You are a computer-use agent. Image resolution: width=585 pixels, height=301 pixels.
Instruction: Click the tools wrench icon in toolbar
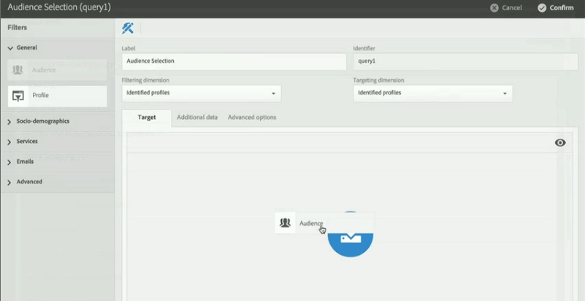[128, 28]
